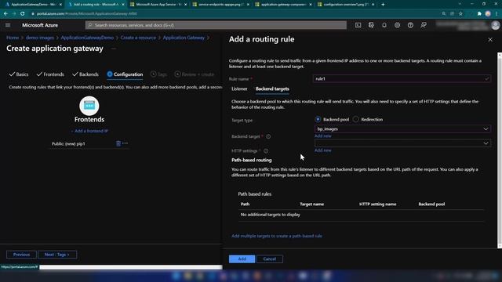Viewport: 502px width, 282px height.
Task: Switch to the Backend targets tab
Action: [272, 89]
